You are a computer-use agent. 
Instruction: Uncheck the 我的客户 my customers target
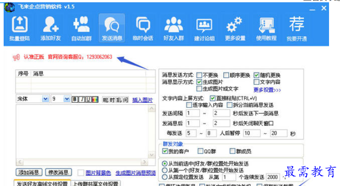[165, 151]
